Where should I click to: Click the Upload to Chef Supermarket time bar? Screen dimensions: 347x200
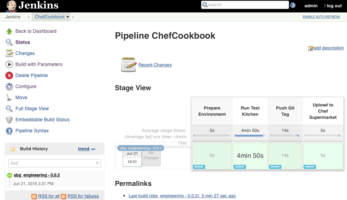pyautogui.click(x=322, y=135)
